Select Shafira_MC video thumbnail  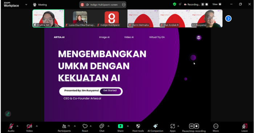pyautogui.click(x=48, y=19)
